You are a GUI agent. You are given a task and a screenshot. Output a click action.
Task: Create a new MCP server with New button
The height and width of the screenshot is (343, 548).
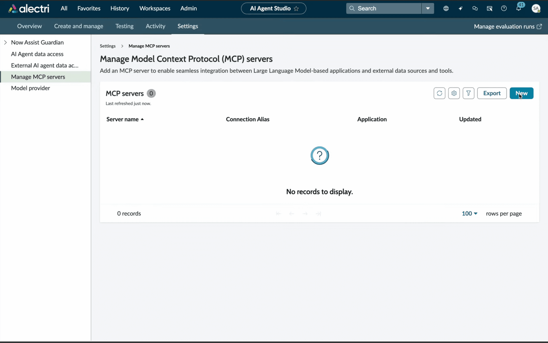[521, 93]
